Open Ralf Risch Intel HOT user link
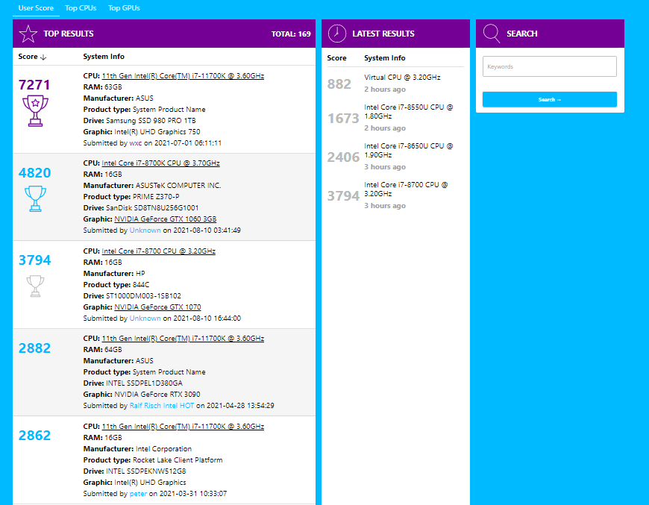This screenshot has height=505, width=649. tap(161, 406)
